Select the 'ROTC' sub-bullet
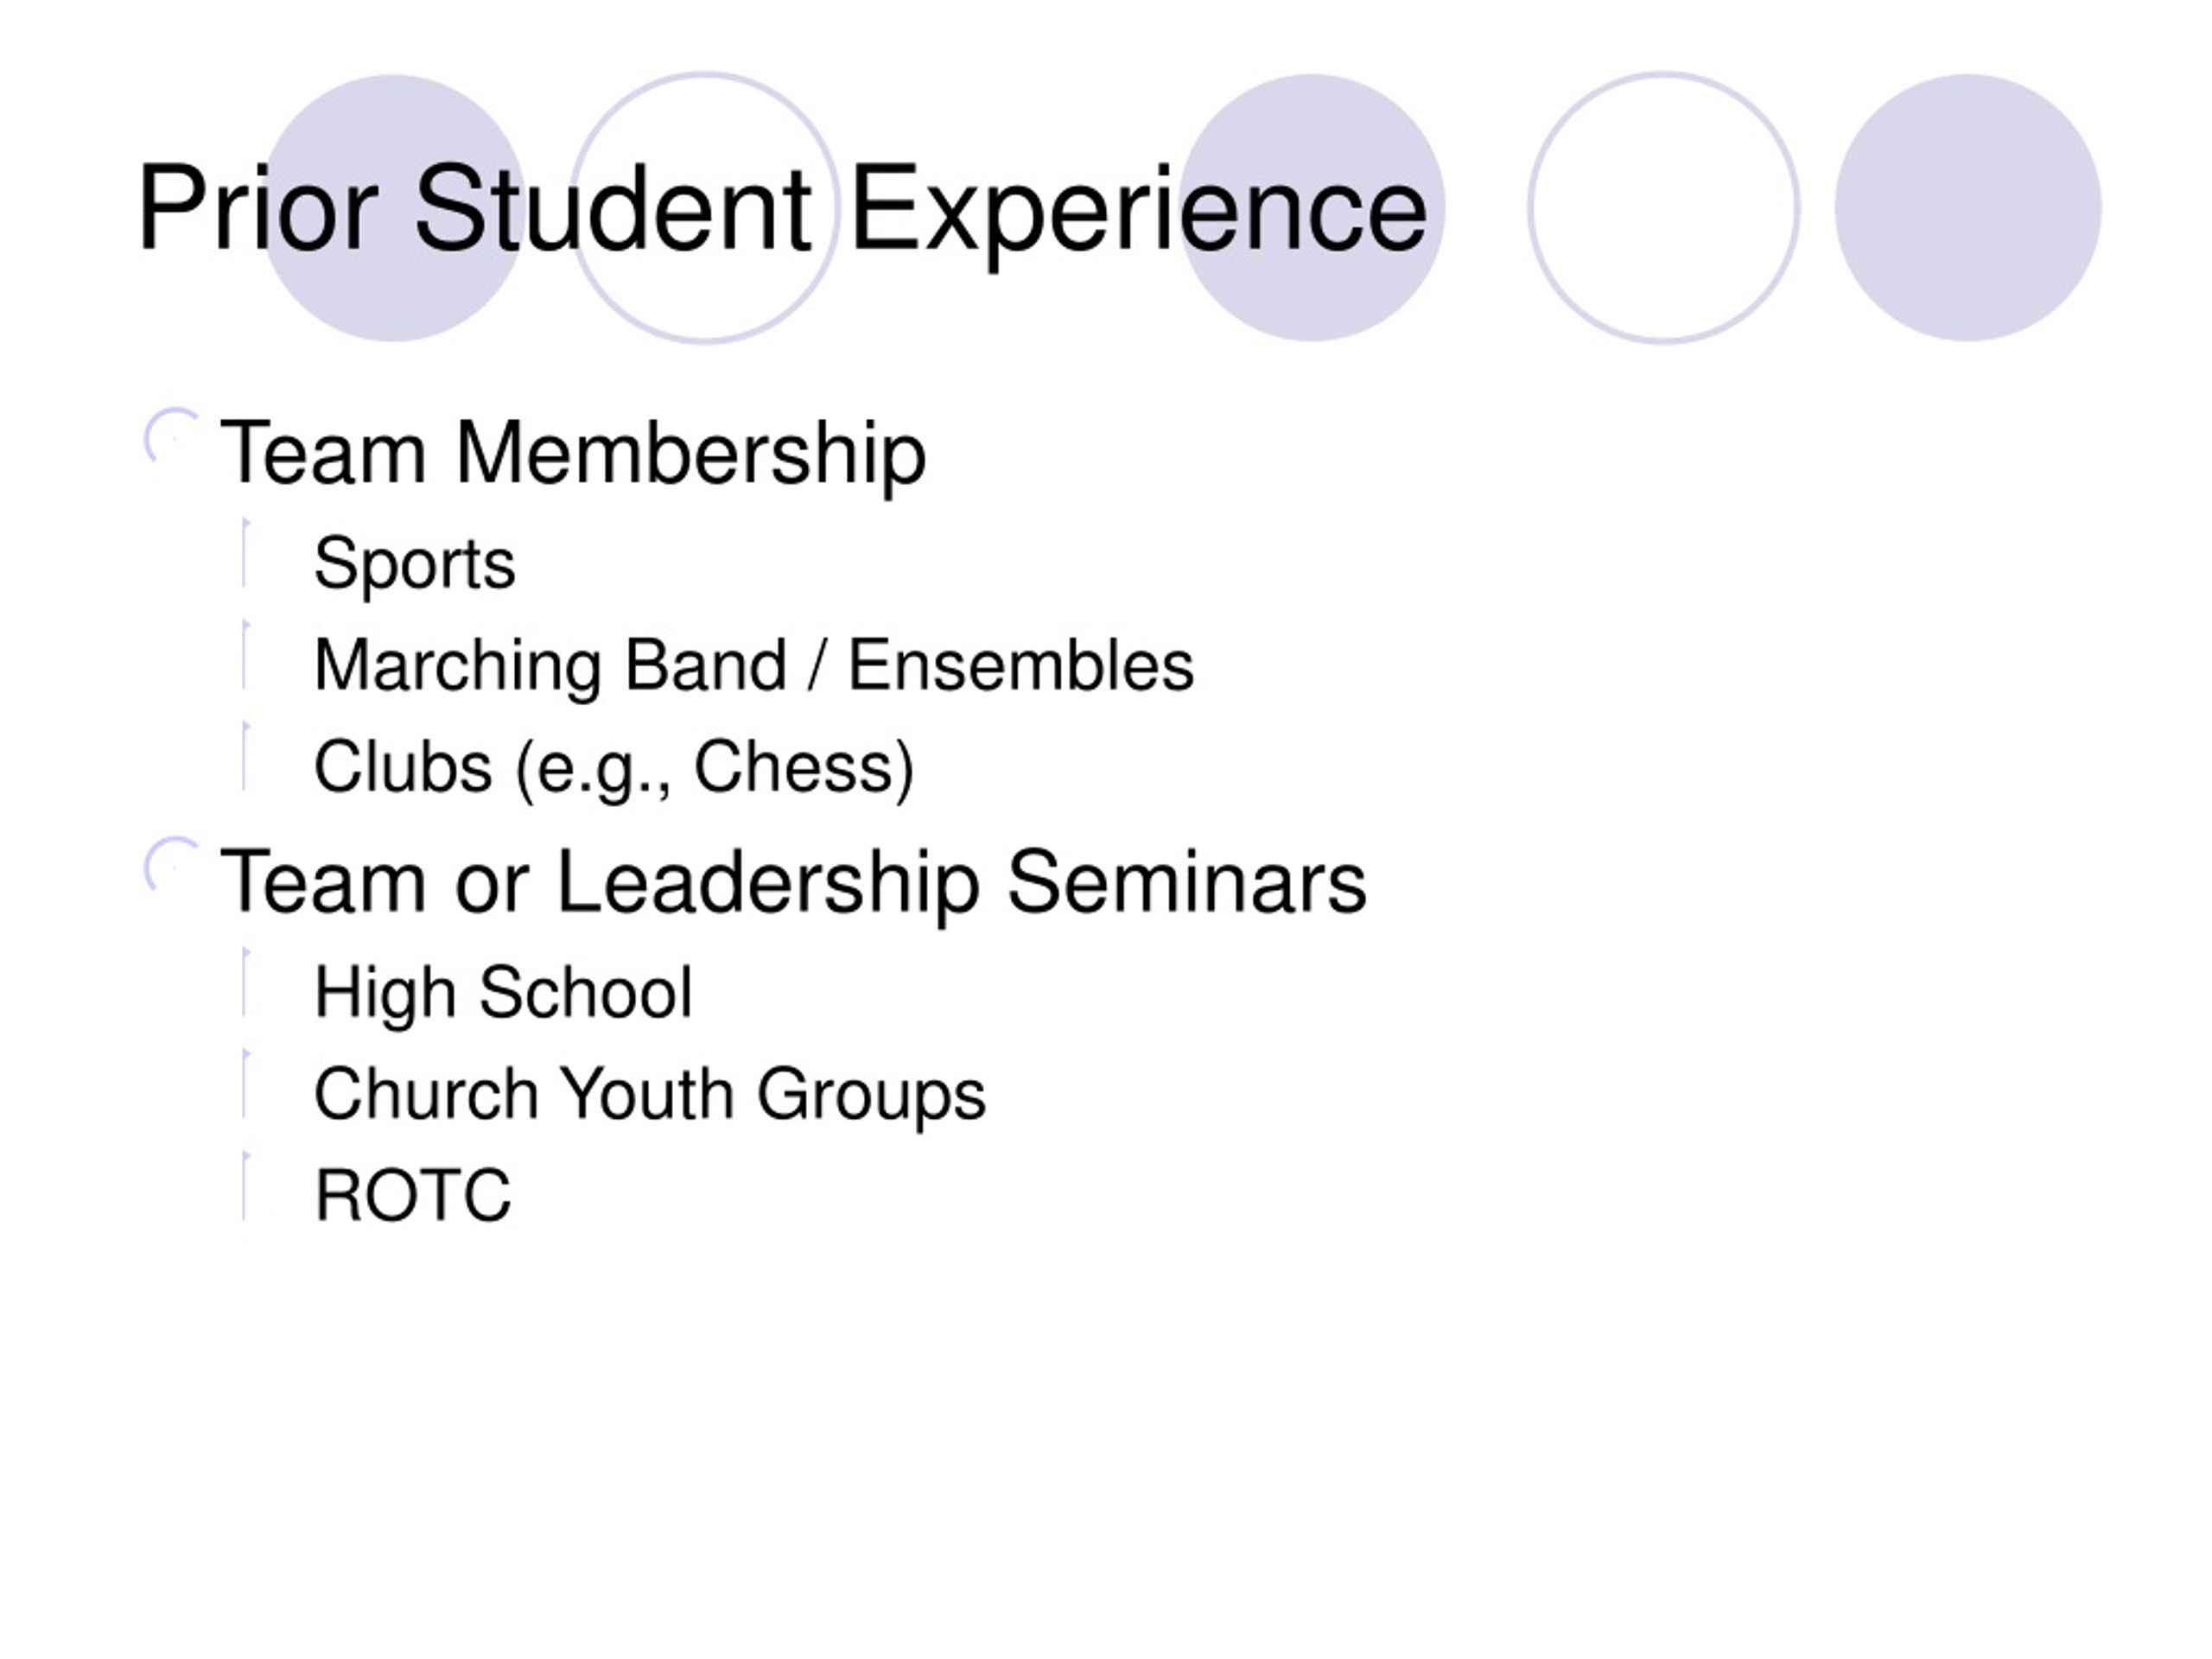 pos(413,1196)
